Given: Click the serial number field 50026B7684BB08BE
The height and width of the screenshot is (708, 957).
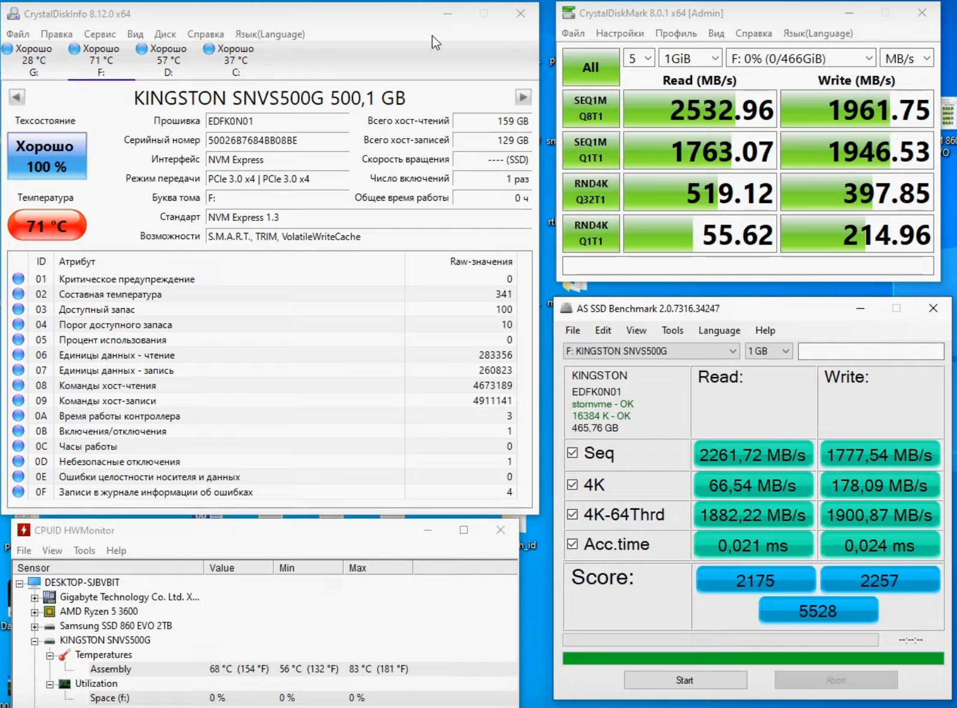Looking at the screenshot, I should click(x=278, y=141).
